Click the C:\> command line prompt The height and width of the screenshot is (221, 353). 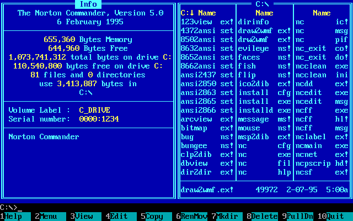coord(9,208)
